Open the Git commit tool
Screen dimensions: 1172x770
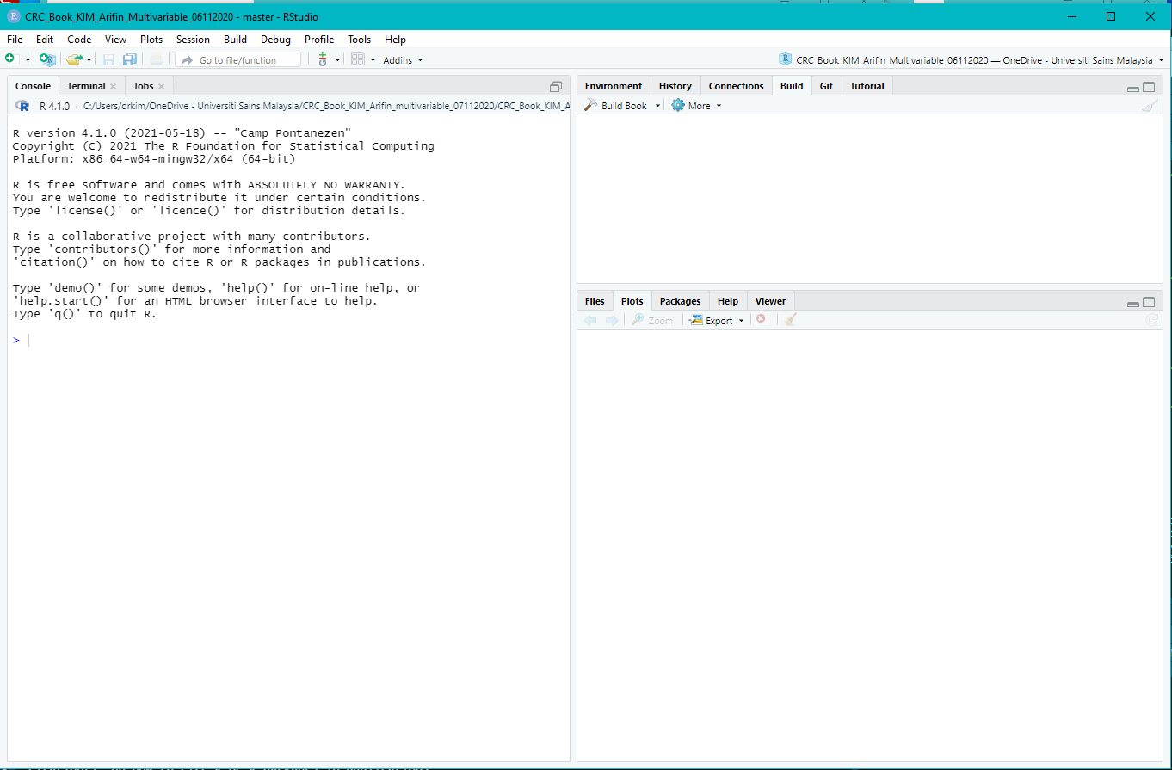tap(322, 59)
